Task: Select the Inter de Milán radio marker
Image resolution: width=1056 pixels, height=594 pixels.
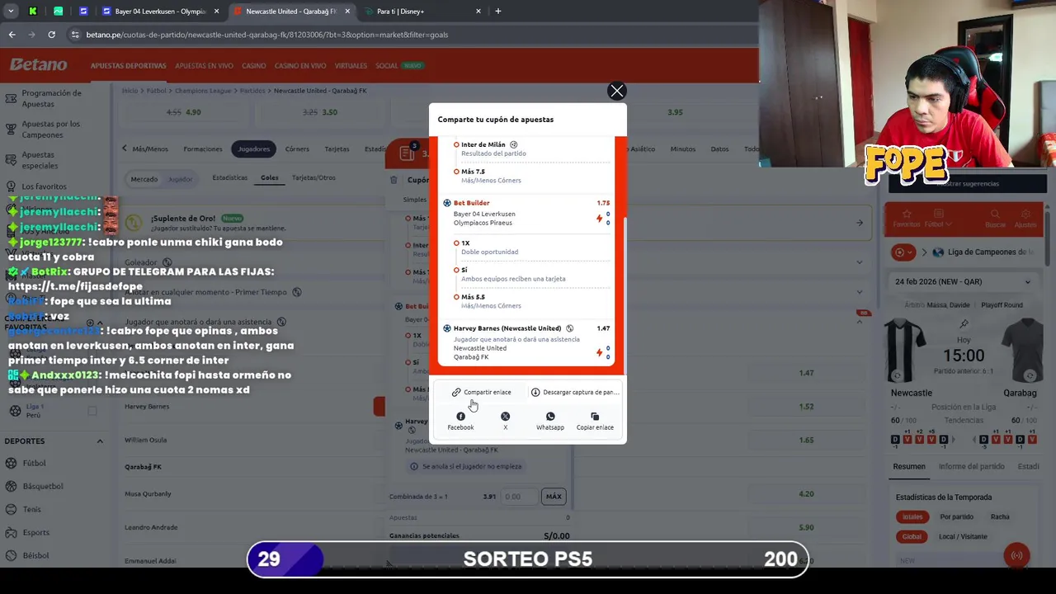Action: coord(456,144)
